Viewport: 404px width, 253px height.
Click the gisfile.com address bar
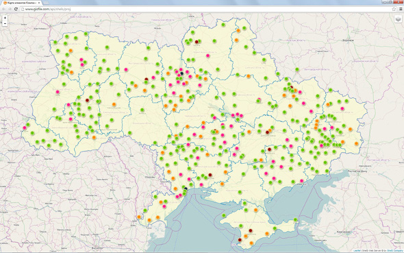(x=206, y=9)
